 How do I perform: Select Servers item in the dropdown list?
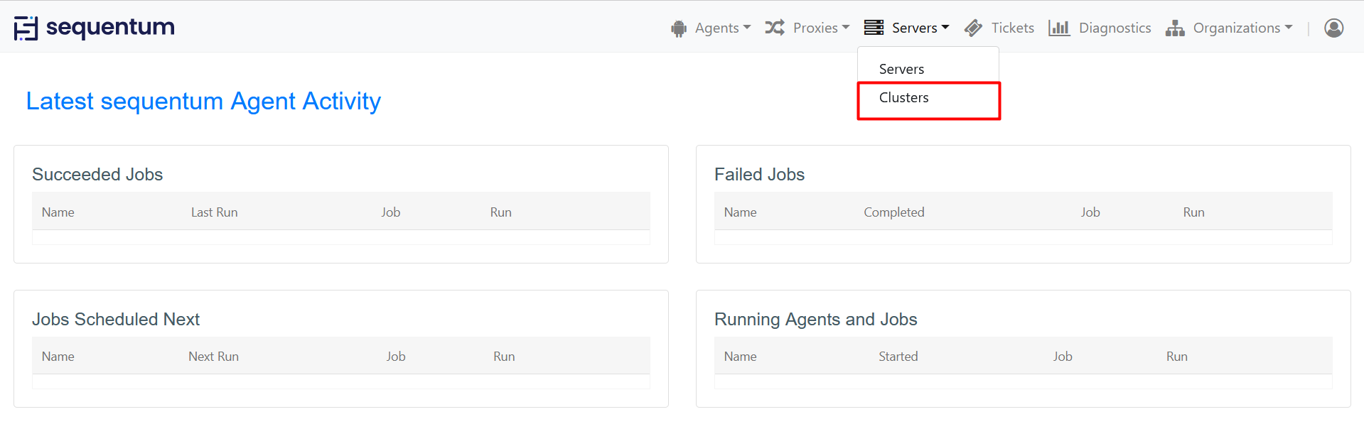pos(901,69)
